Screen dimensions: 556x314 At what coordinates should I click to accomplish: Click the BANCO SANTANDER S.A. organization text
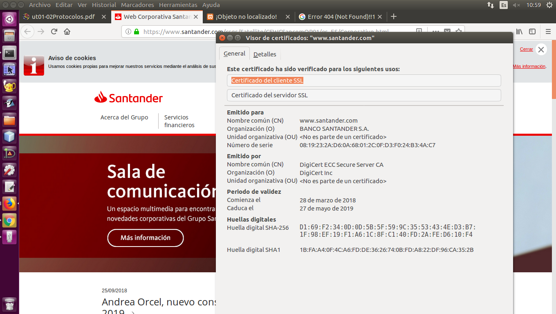coord(334,129)
